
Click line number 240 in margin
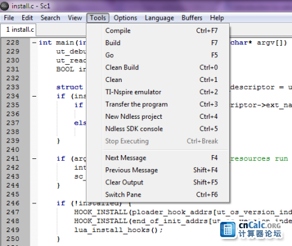pyautogui.click(x=13, y=150)
